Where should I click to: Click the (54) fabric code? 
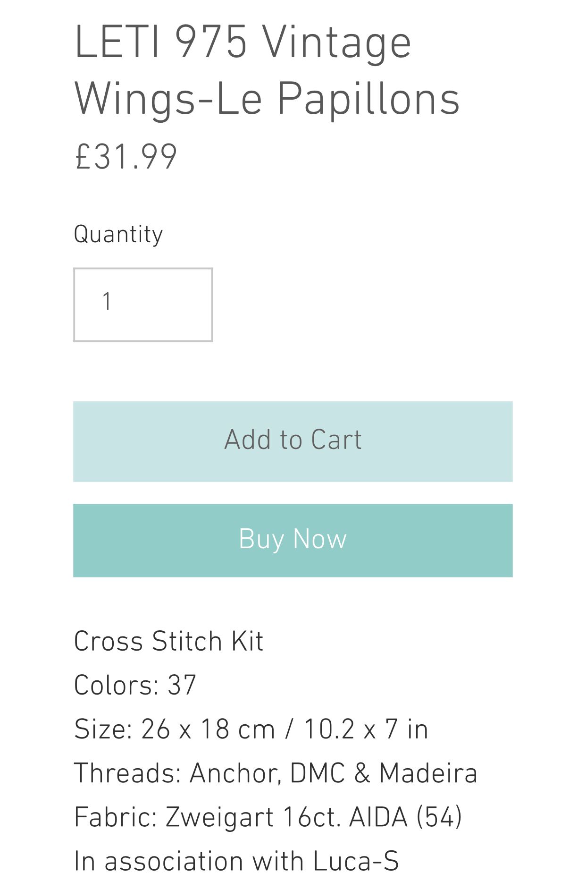click(439, 817)
